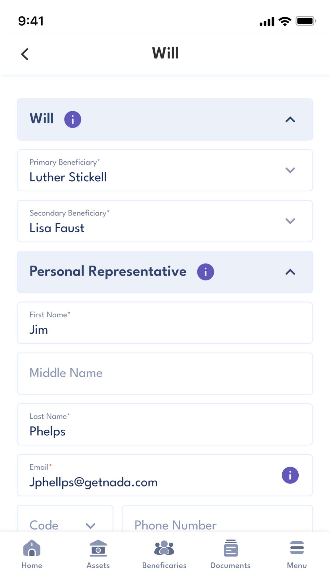The width and height of the screenshot is (330, 587).
Task: Open Personal Representative info icon
Action: (x=205, y=272)
